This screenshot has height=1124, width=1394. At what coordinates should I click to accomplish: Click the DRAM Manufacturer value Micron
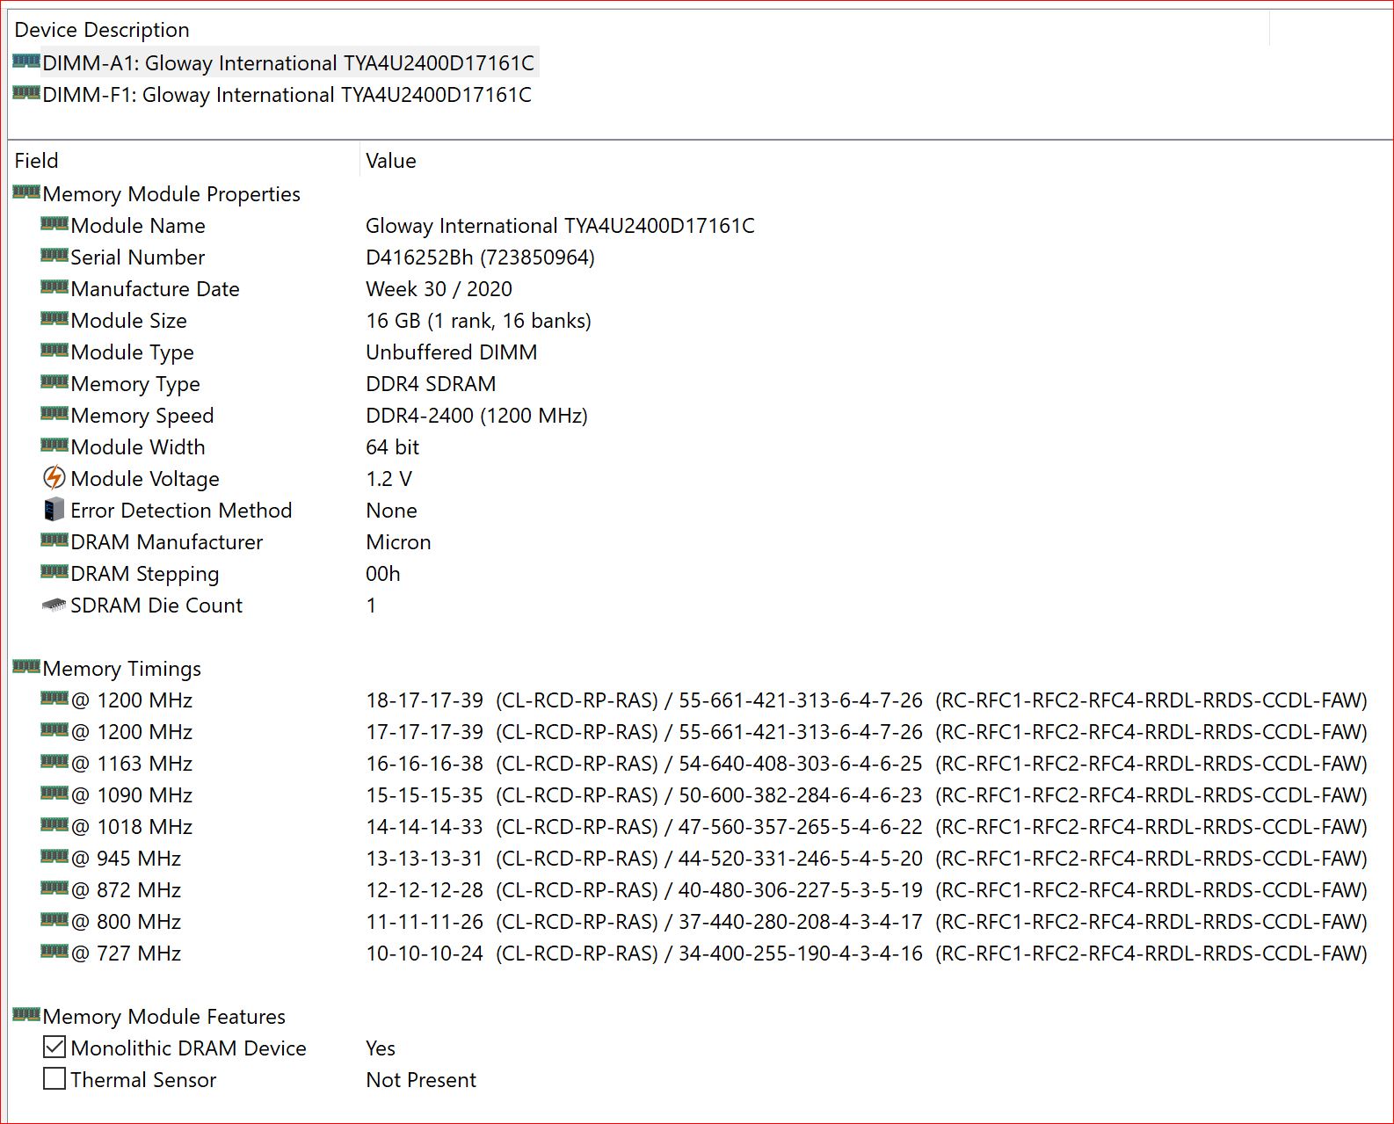click(x=398, y=542)
